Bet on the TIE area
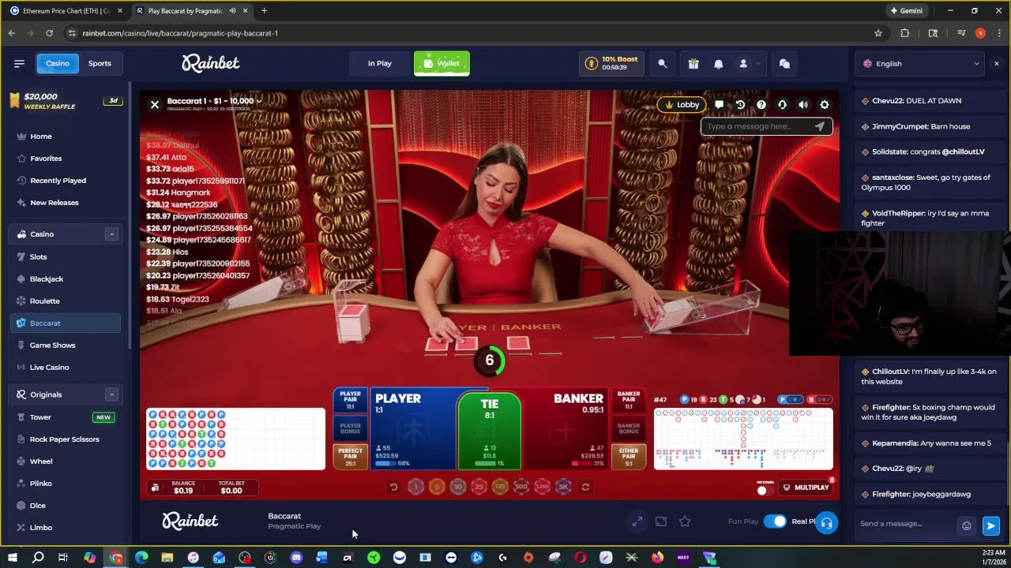The width and height of the screenshot is (1011, 568). coord(490,431)
